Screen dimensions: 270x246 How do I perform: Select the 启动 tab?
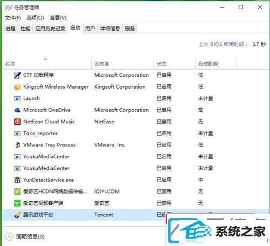(75, 28)
